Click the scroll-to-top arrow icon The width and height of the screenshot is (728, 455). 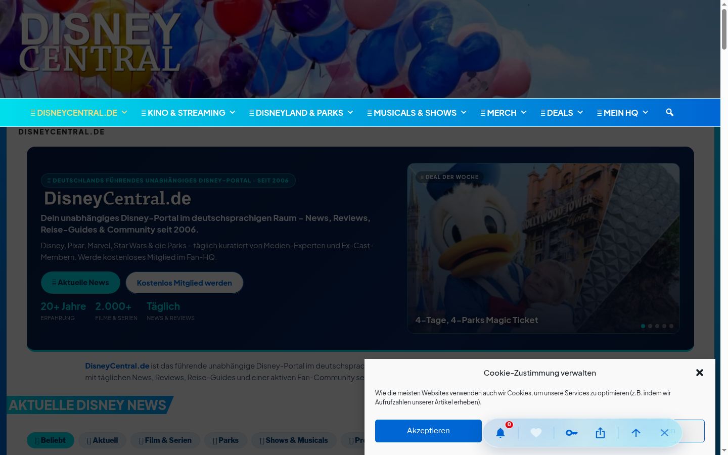point(636,433)
